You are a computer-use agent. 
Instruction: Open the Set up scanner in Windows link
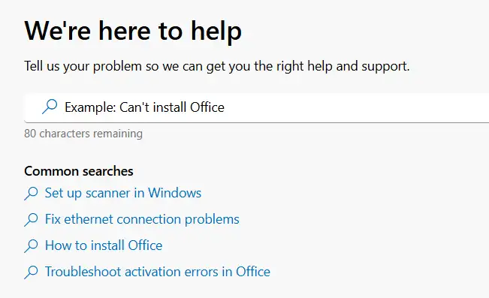pyautogui.click(x=123, y=193)
